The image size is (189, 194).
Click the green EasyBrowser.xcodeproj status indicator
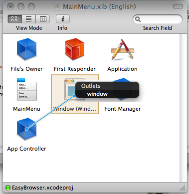(8, 188)
